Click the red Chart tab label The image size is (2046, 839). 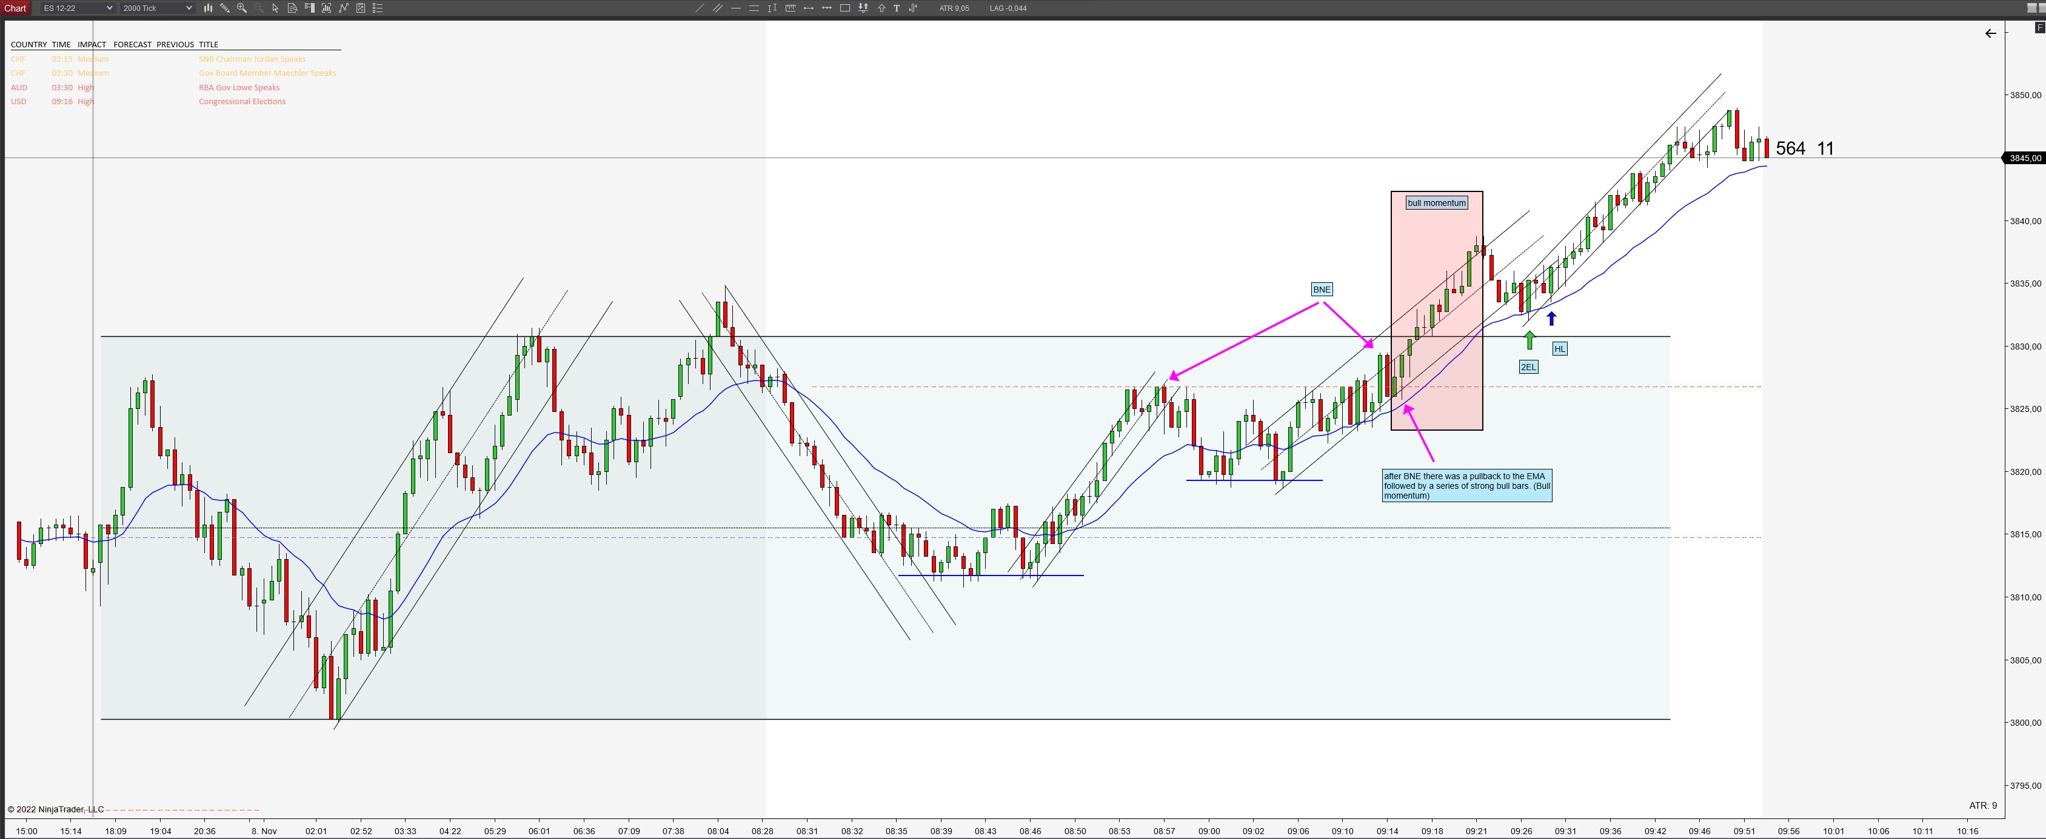pos(15,8)
